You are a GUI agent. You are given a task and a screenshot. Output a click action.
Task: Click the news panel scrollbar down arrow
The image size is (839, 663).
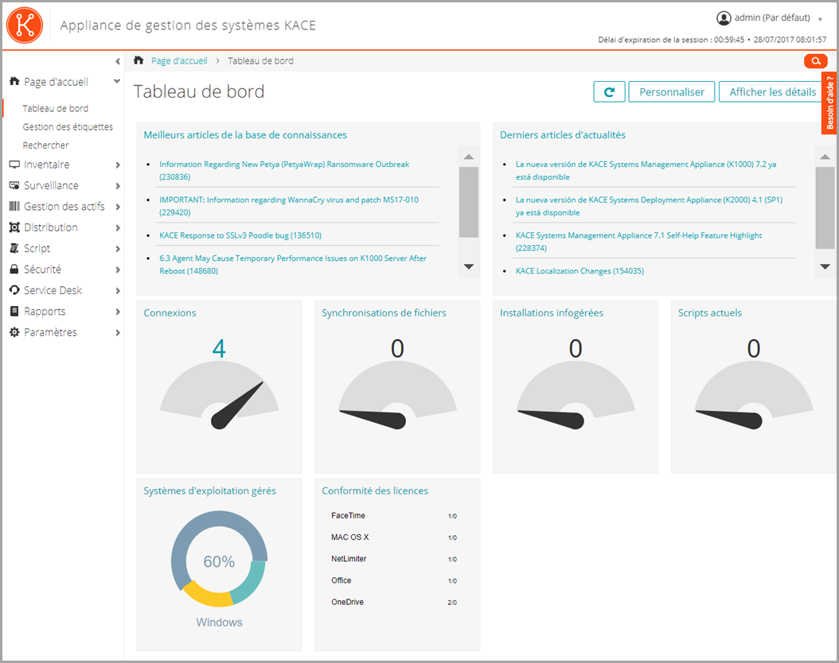[x=824, y=267]
